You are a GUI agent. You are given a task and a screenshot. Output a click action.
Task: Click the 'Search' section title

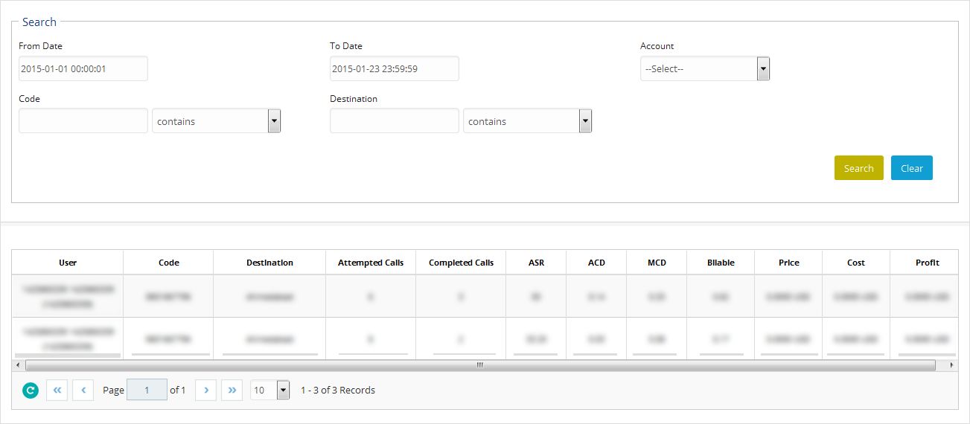tap(39, 22)
